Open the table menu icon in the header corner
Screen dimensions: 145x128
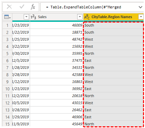pyautogui.click(x=7, y=17)
